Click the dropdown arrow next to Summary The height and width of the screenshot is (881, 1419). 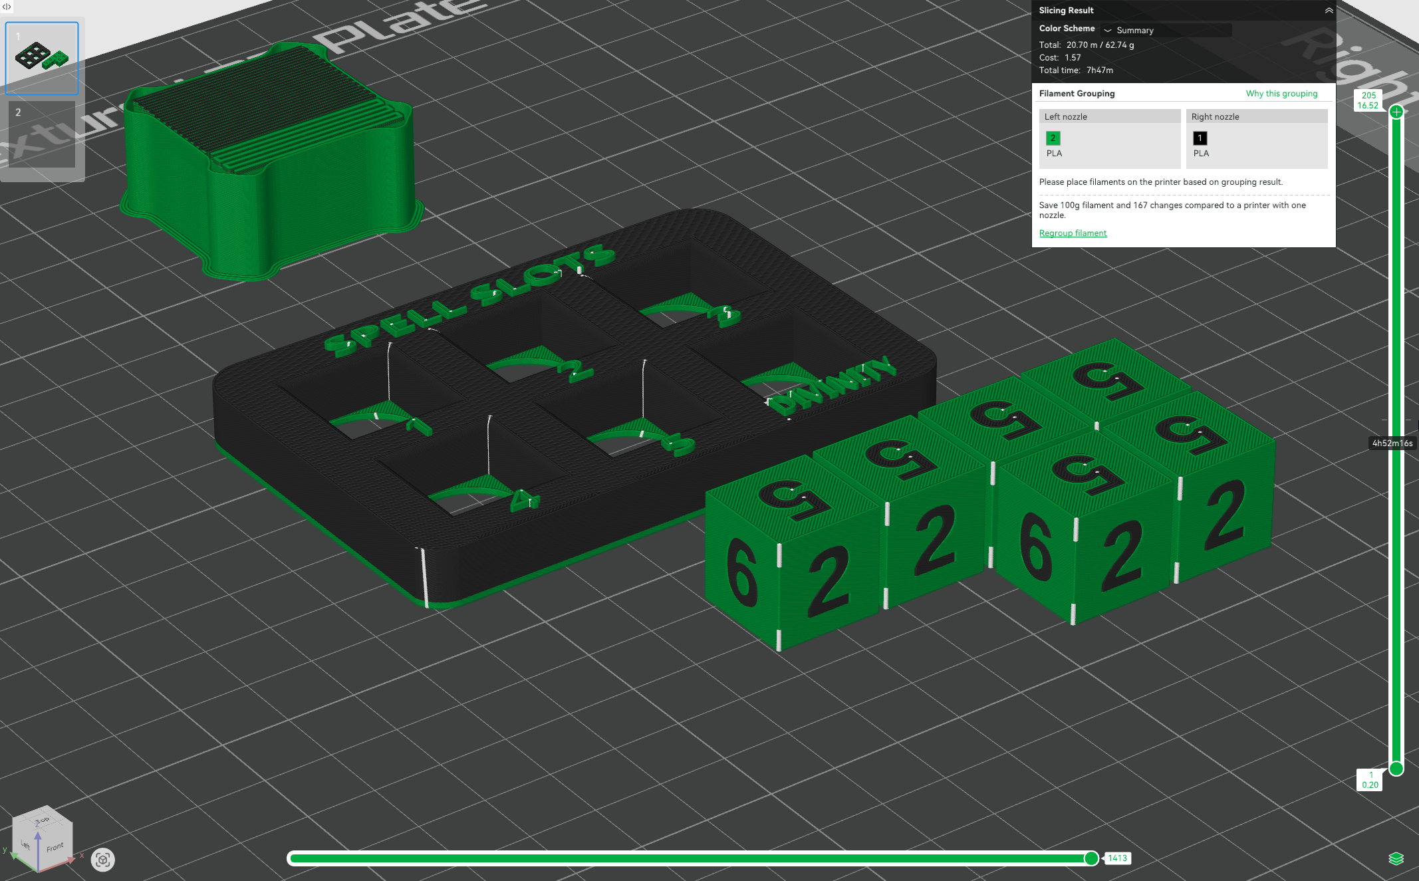point(1108,31)
